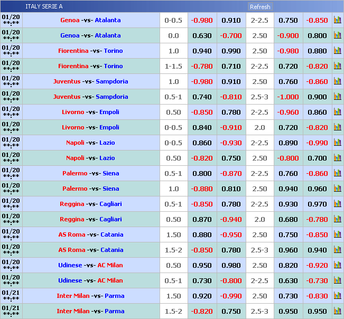Click Atalanta team link in the 0.0 handicap row
This screenshot has width=344, height=319.
(x=108, y=36)
